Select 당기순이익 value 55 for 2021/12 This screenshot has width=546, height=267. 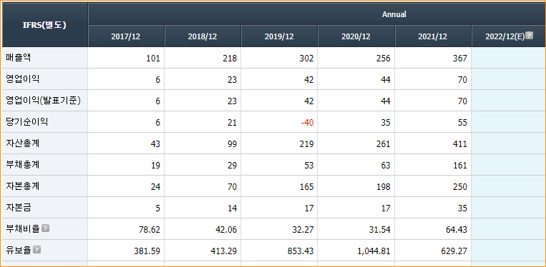tap(463, 123)
